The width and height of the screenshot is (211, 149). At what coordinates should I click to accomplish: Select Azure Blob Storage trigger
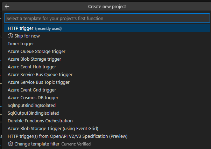click(34, 59)
